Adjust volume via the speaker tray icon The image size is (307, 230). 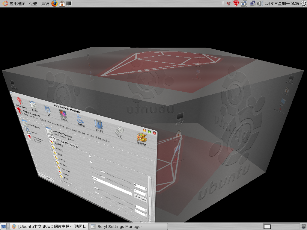click(x=260, y=4)
